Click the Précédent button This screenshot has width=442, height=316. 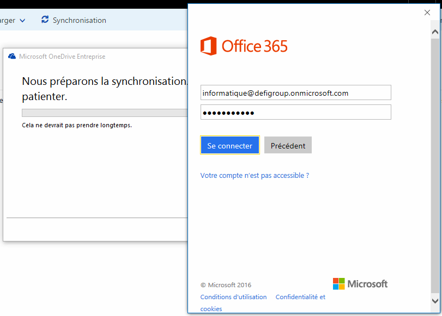coord(288,145)
